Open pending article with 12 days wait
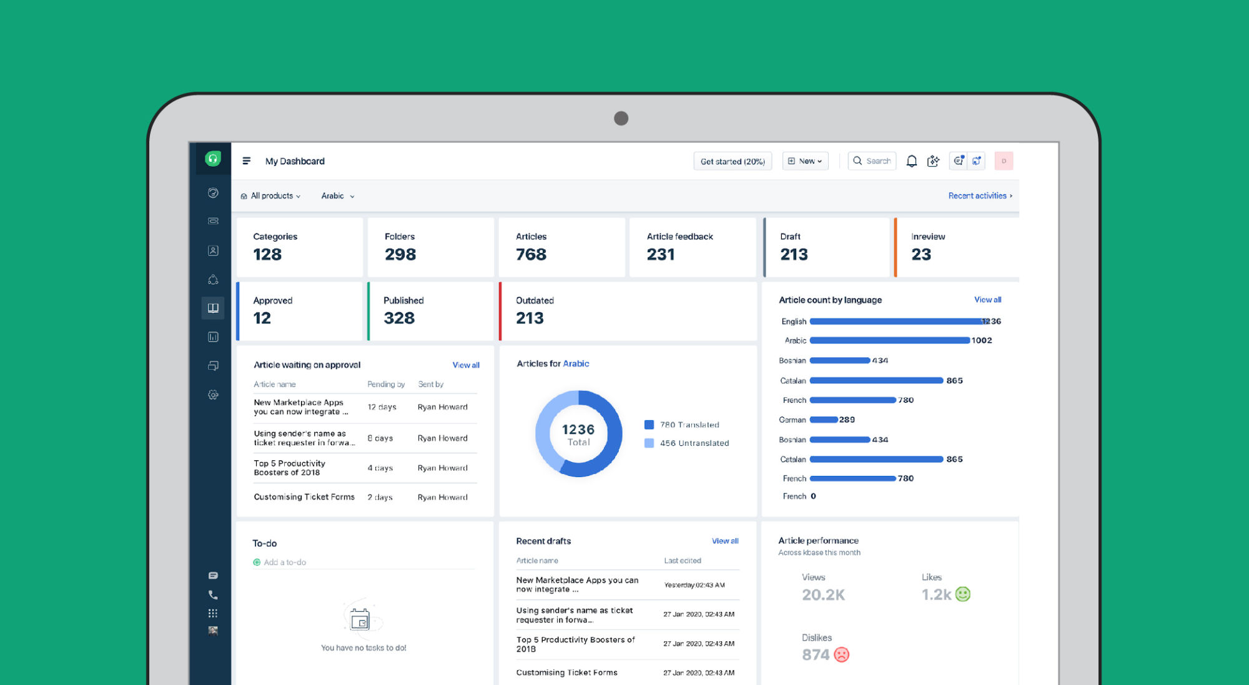This screenshot has width=1249, height=685. (365, 408)
